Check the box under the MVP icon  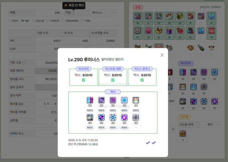[x=201, y=37]
